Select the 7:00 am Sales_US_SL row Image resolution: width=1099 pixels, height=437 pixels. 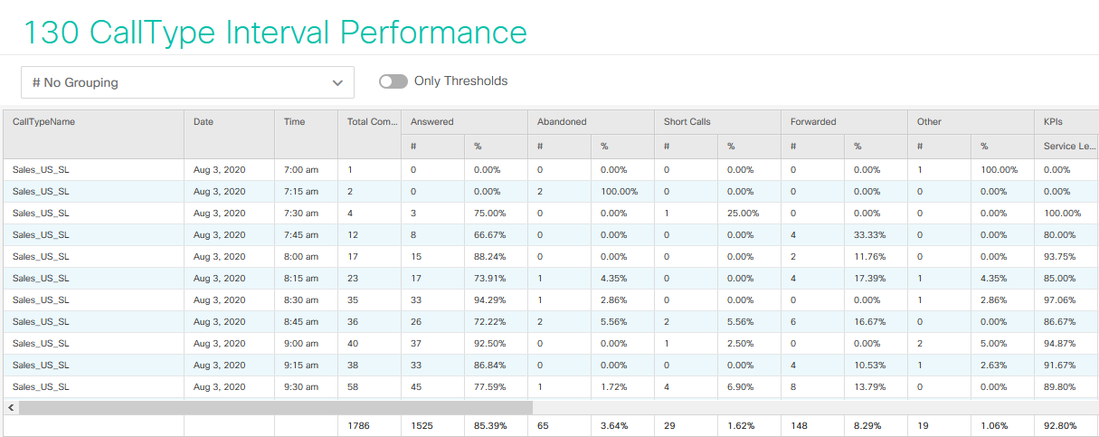41,169
